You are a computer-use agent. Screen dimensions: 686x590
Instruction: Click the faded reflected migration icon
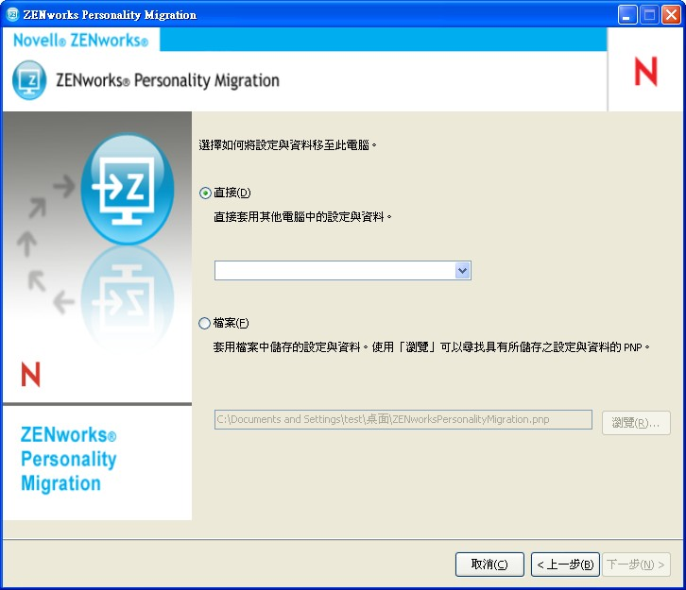[128, 299]
